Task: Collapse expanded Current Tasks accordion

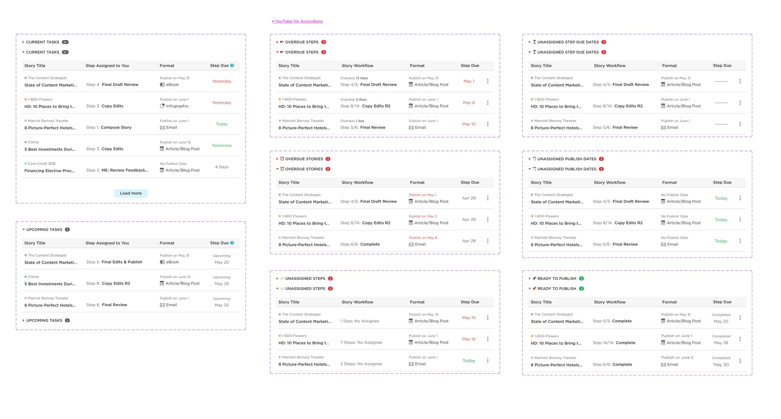Action: (x=23, y=52)
